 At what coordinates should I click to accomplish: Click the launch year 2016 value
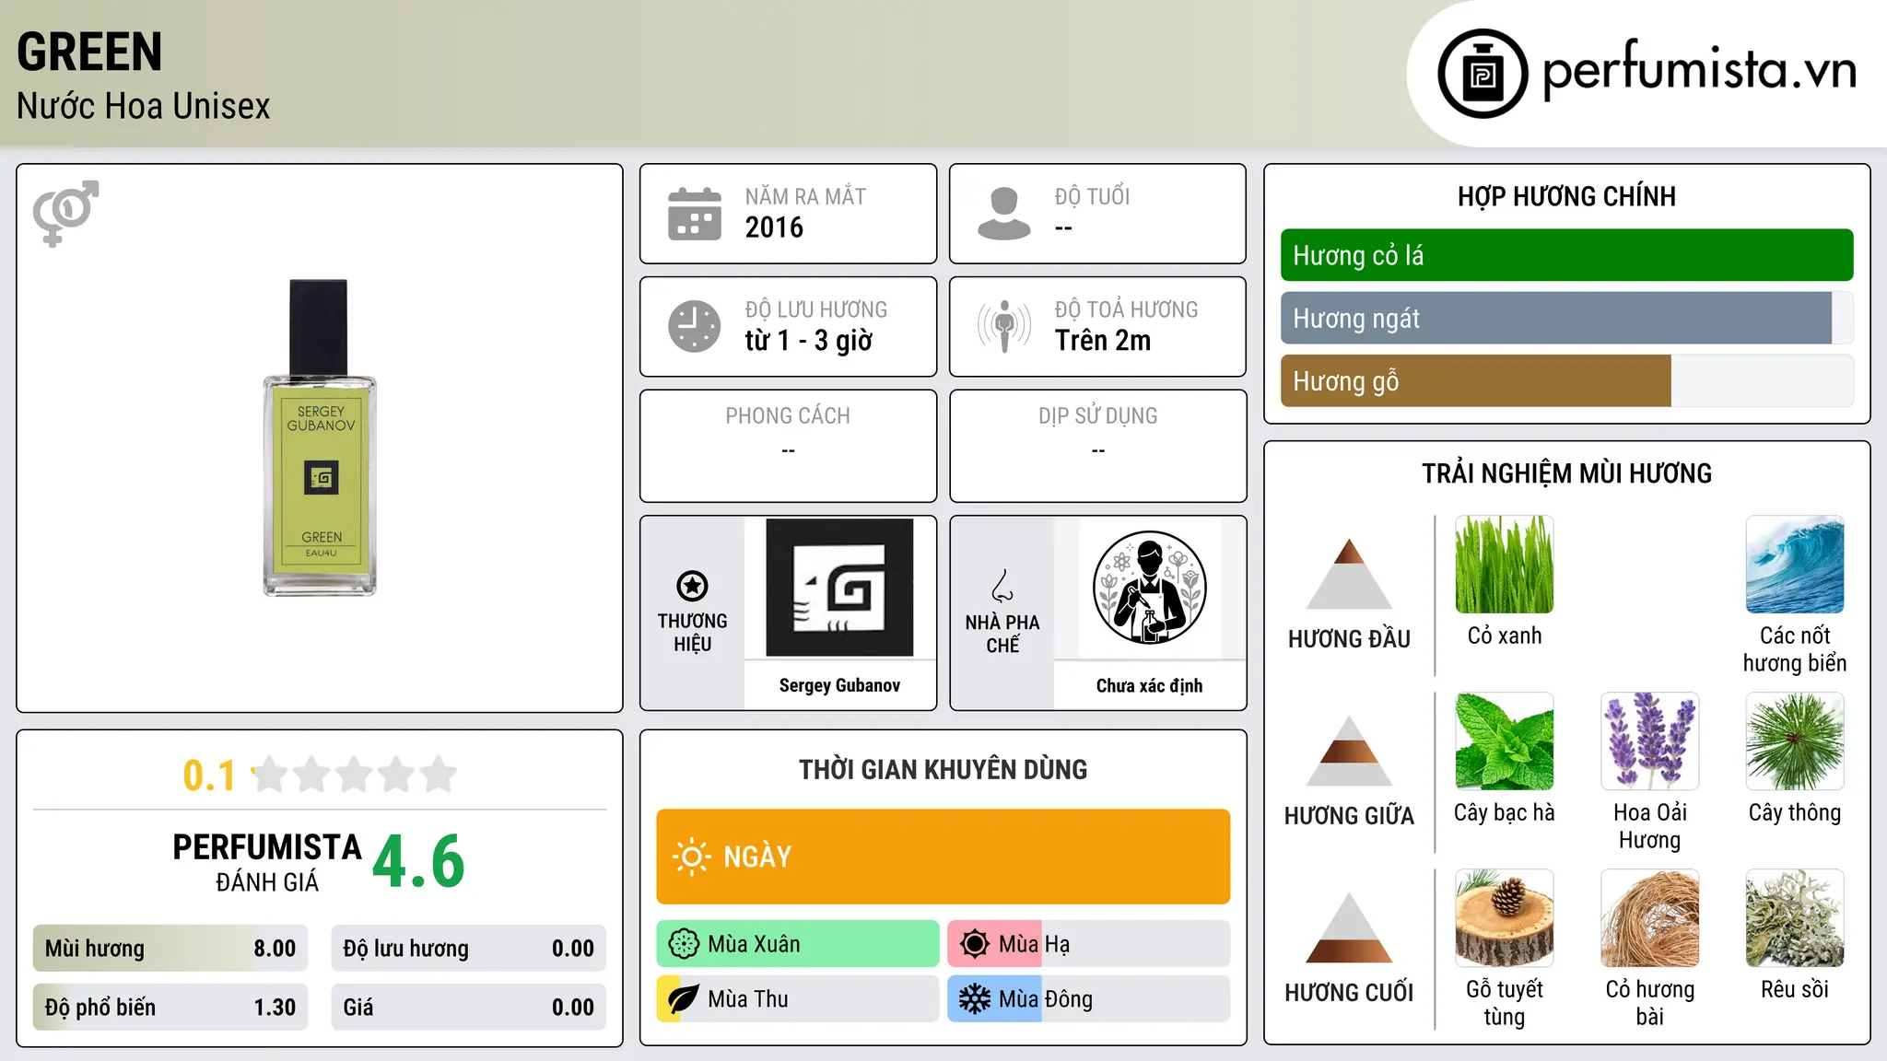pyautogui.click(x=774, y=227)
